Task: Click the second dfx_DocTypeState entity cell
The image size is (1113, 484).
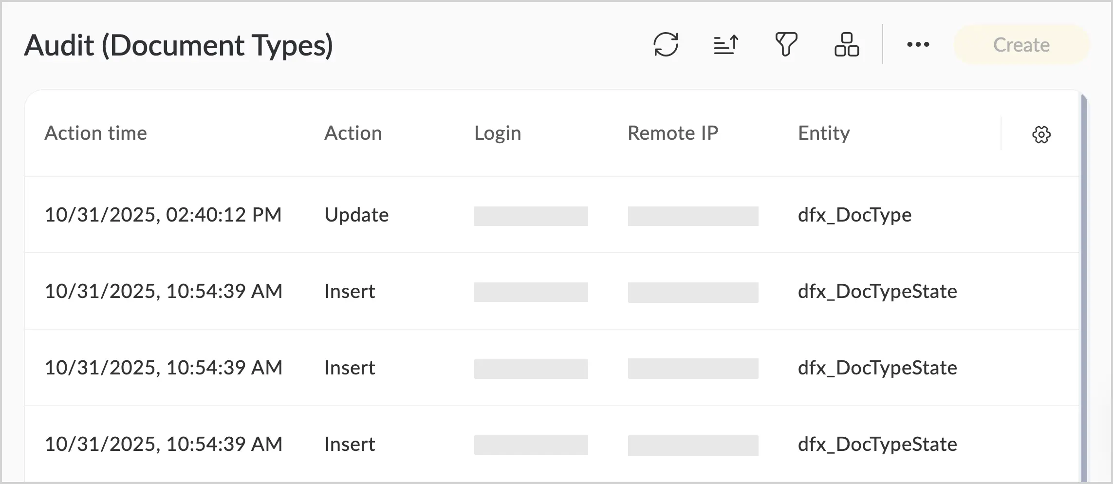Action: coord(877,368)
